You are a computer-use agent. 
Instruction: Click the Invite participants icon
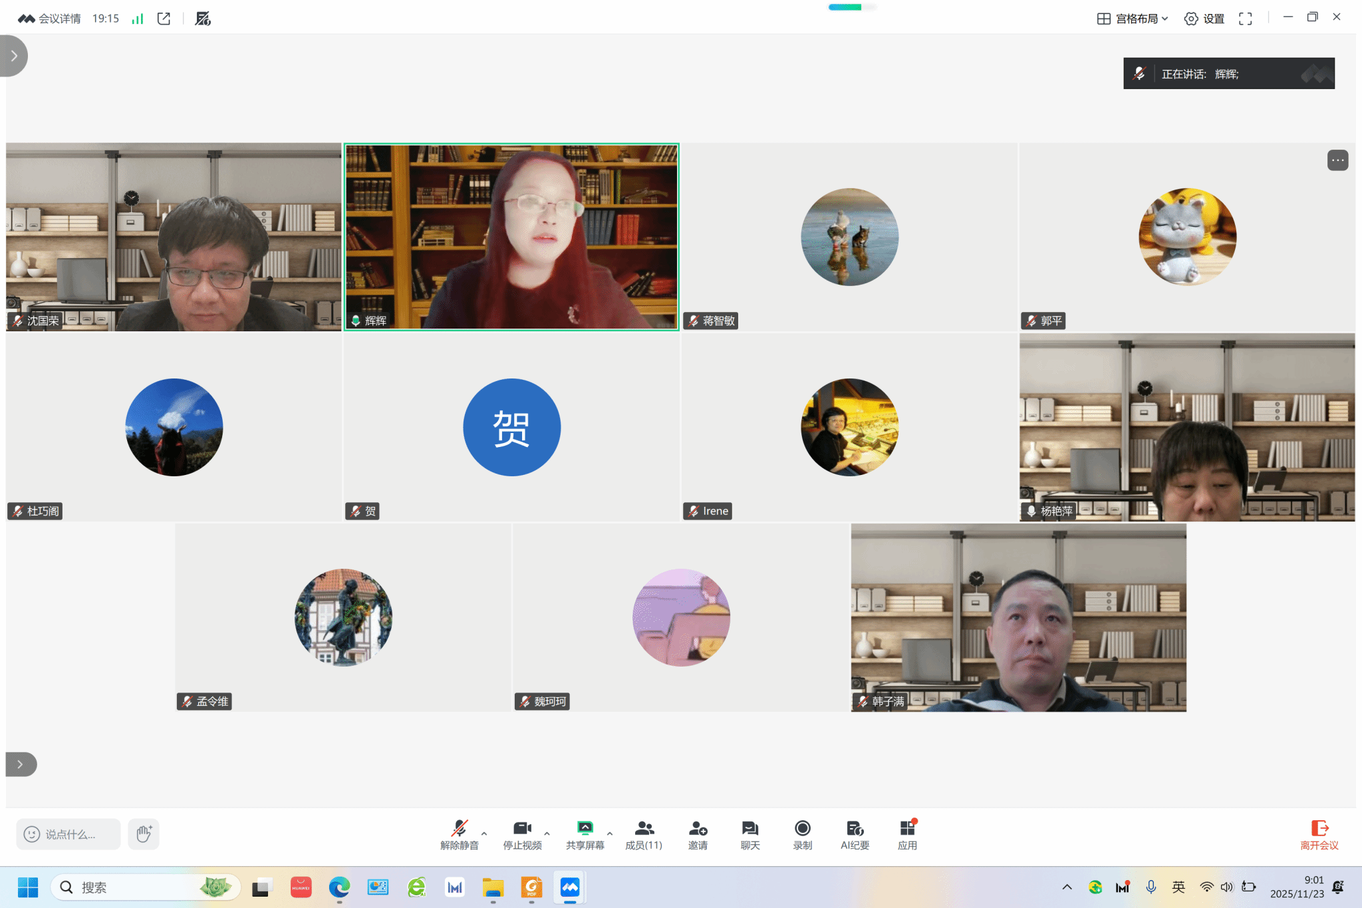coord(698,834)
